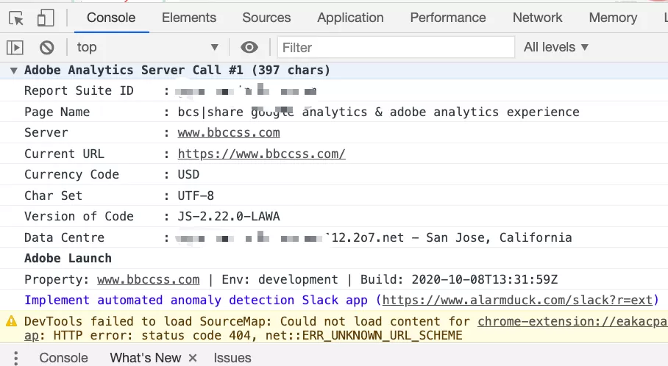Switch to the Console tab
The width and height of the screenshot is (668, 366).
[x=111, y=18]
